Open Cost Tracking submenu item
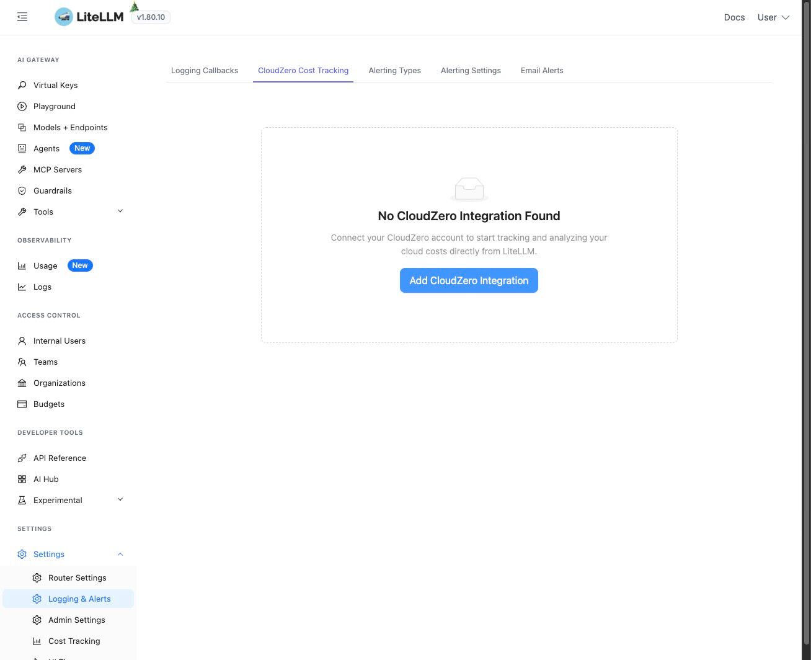This screenshot has width=811, height=660. (x=68, y=641)
